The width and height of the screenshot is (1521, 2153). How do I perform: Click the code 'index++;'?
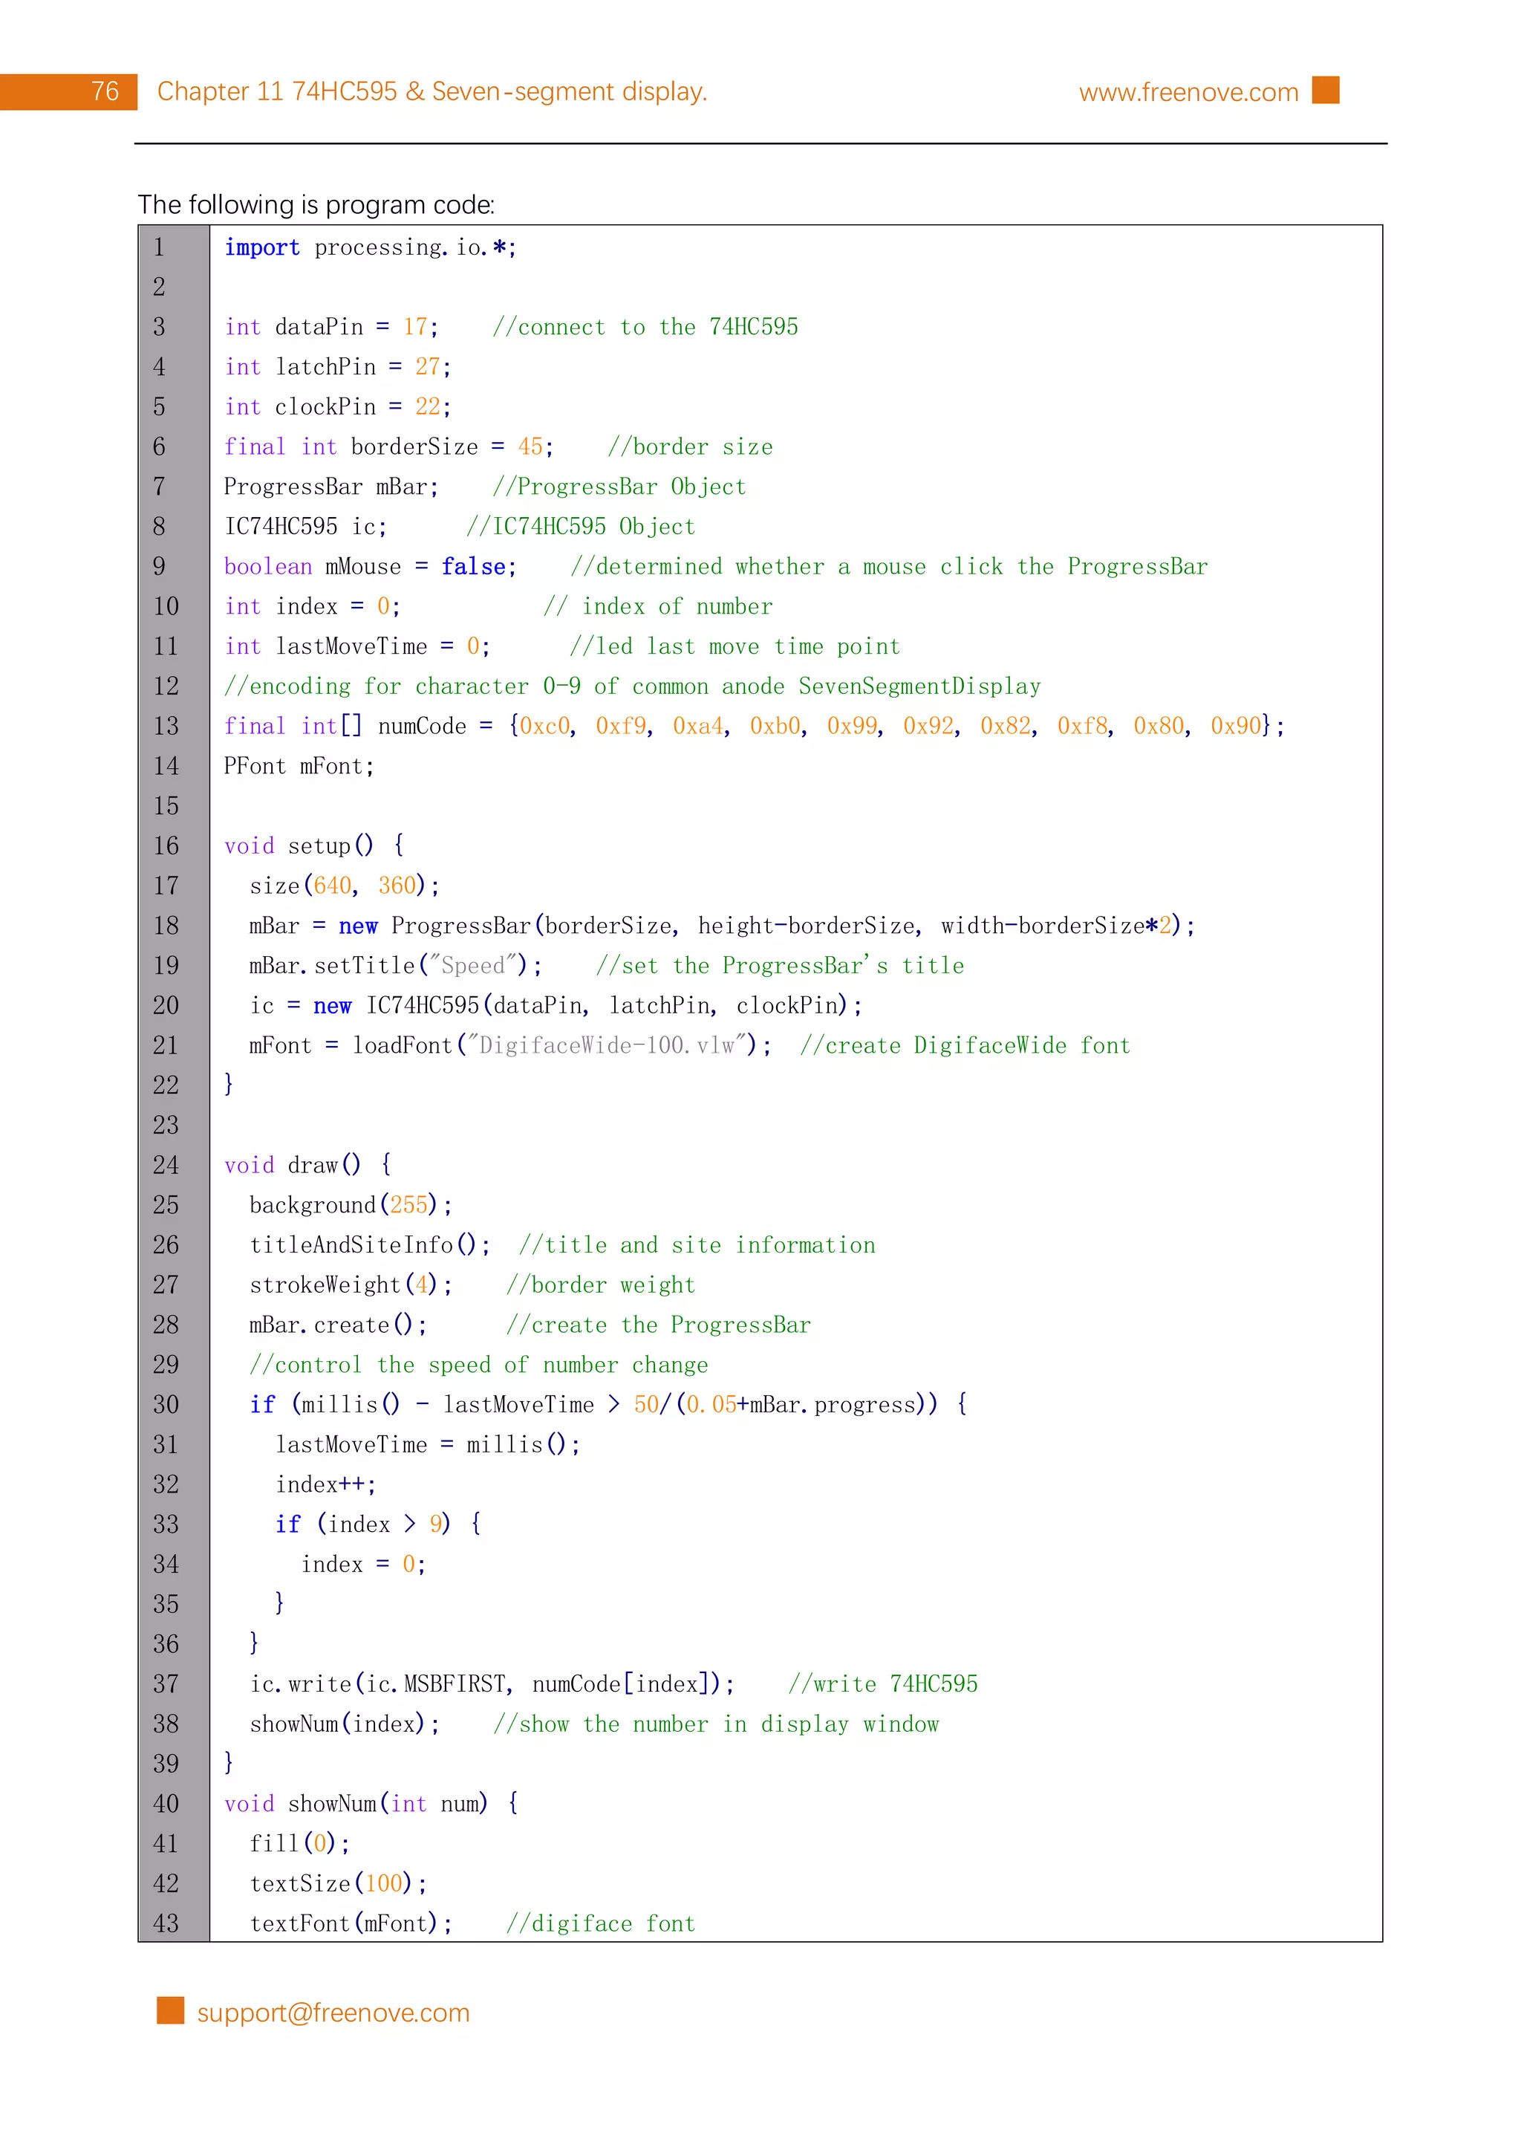coord(325,1484)
